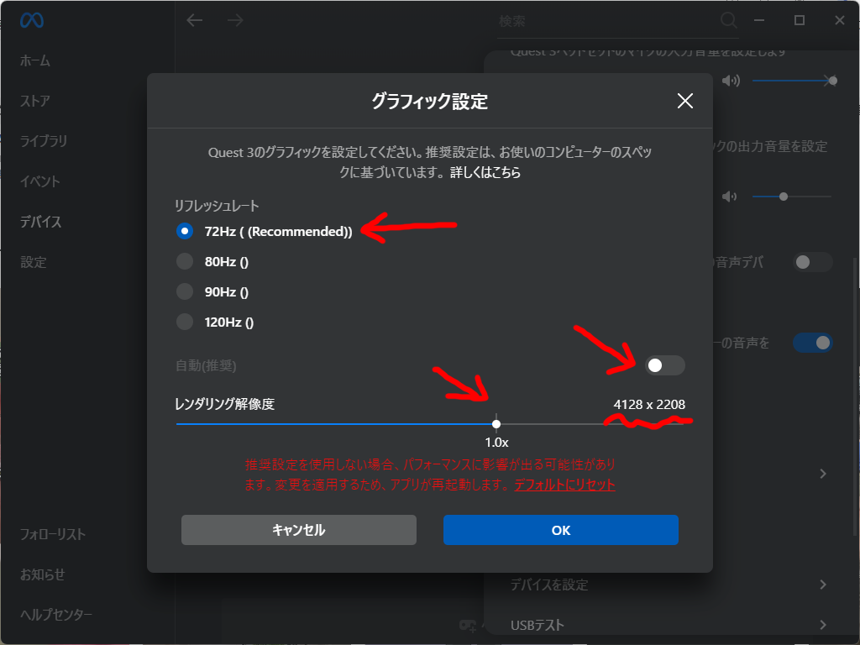Select 120Hz refresh rate
Image resolution: width=860 pixels, height=645 pixels.
[x=184, y=322]
